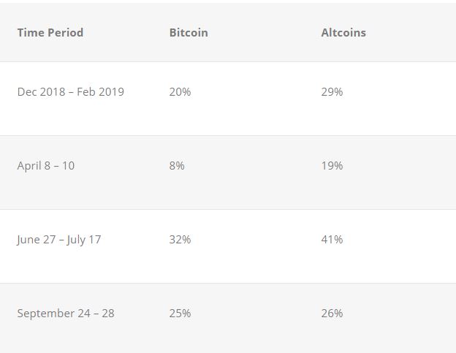Click Altcoins 41% value cell
This screenshot has height=353, width=456.
coord(332,240)
